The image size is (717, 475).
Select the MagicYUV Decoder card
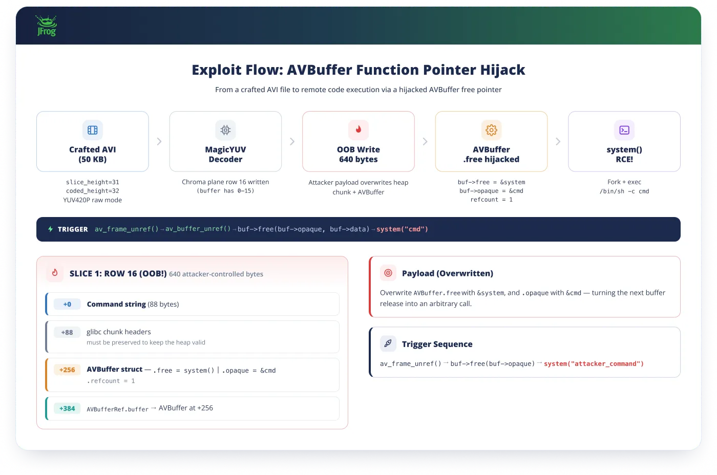pyautogui.click(x=225, y=141)
